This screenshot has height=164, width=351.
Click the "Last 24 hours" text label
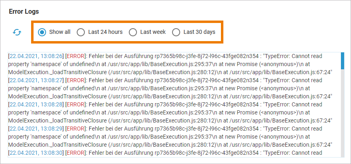[105, 32]
